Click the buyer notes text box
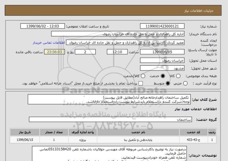Screen dimensions: 228x161 (x=109, y=154)
